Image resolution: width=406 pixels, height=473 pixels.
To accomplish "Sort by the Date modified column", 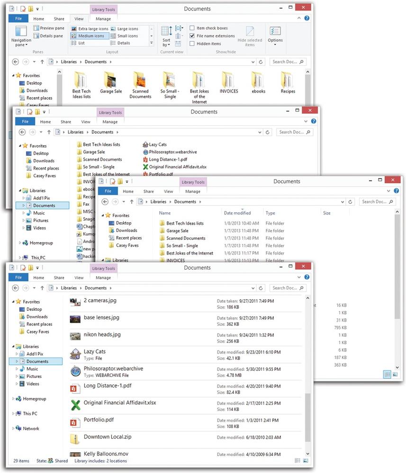I will [237, 213].
